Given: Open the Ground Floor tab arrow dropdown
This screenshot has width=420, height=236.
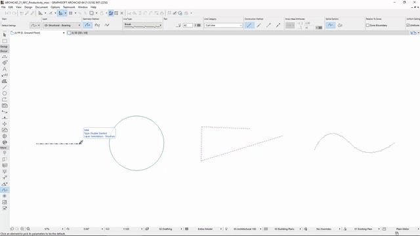Looking at the screenshot, I should pos(64,33).
